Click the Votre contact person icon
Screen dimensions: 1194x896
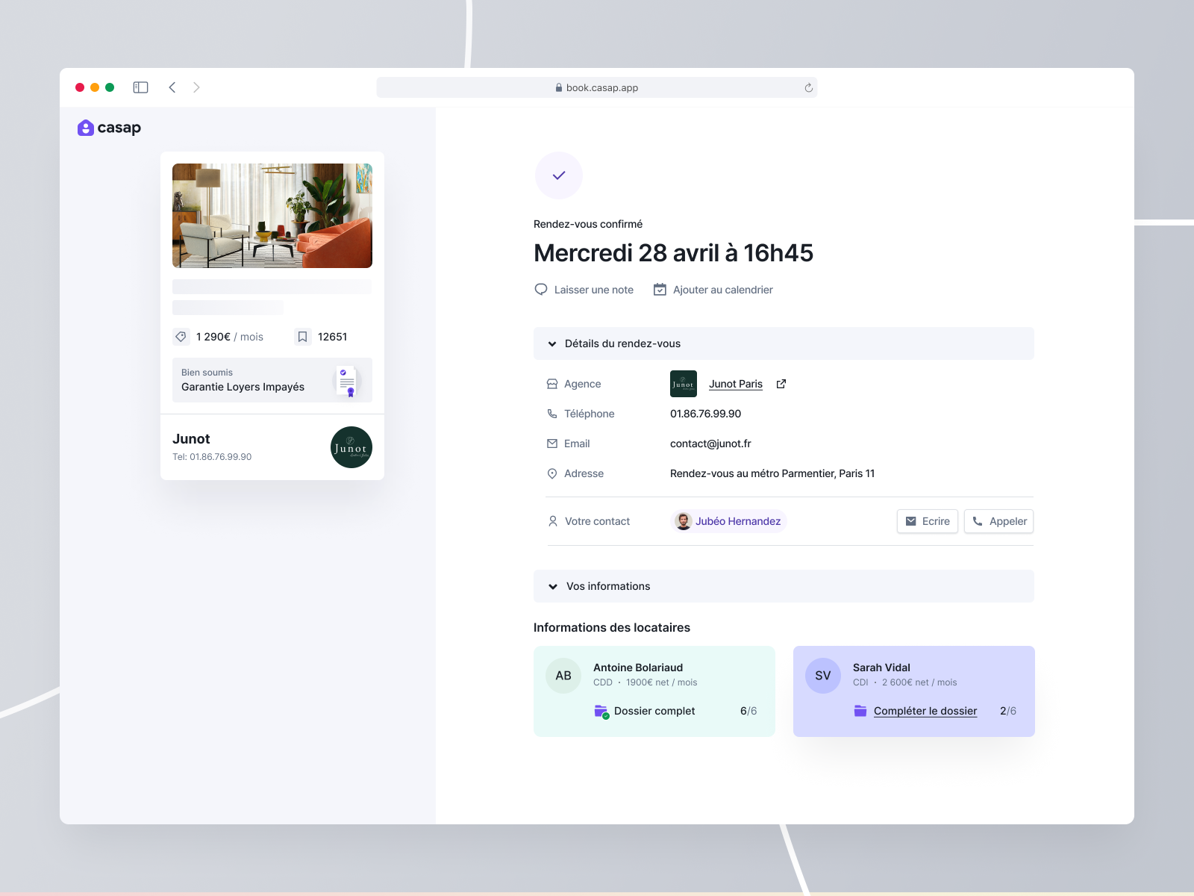click(x=553, y=521)
